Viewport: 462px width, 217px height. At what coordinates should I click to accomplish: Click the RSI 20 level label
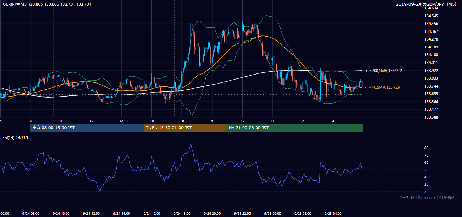426,192
